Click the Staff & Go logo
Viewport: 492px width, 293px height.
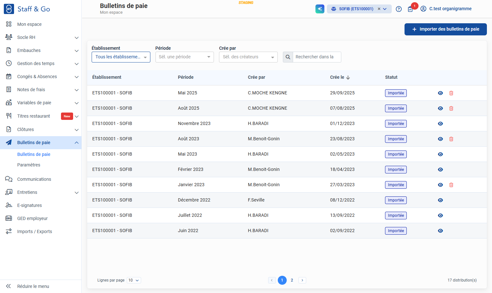pyautogui.click(x=27, y=9)
